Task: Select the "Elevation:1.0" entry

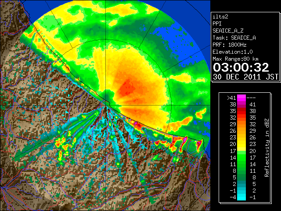Action: [233, 52]
